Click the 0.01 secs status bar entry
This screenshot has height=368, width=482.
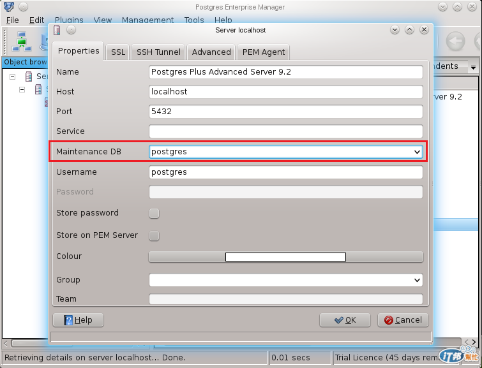click(x=299, y=358)
